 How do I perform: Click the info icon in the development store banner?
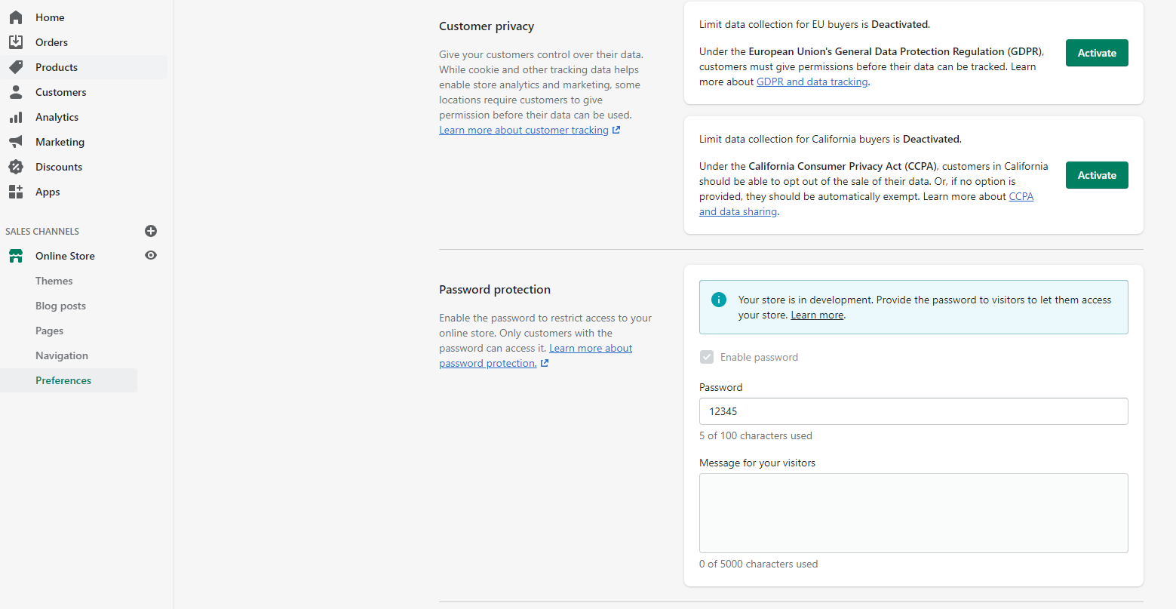718,299
